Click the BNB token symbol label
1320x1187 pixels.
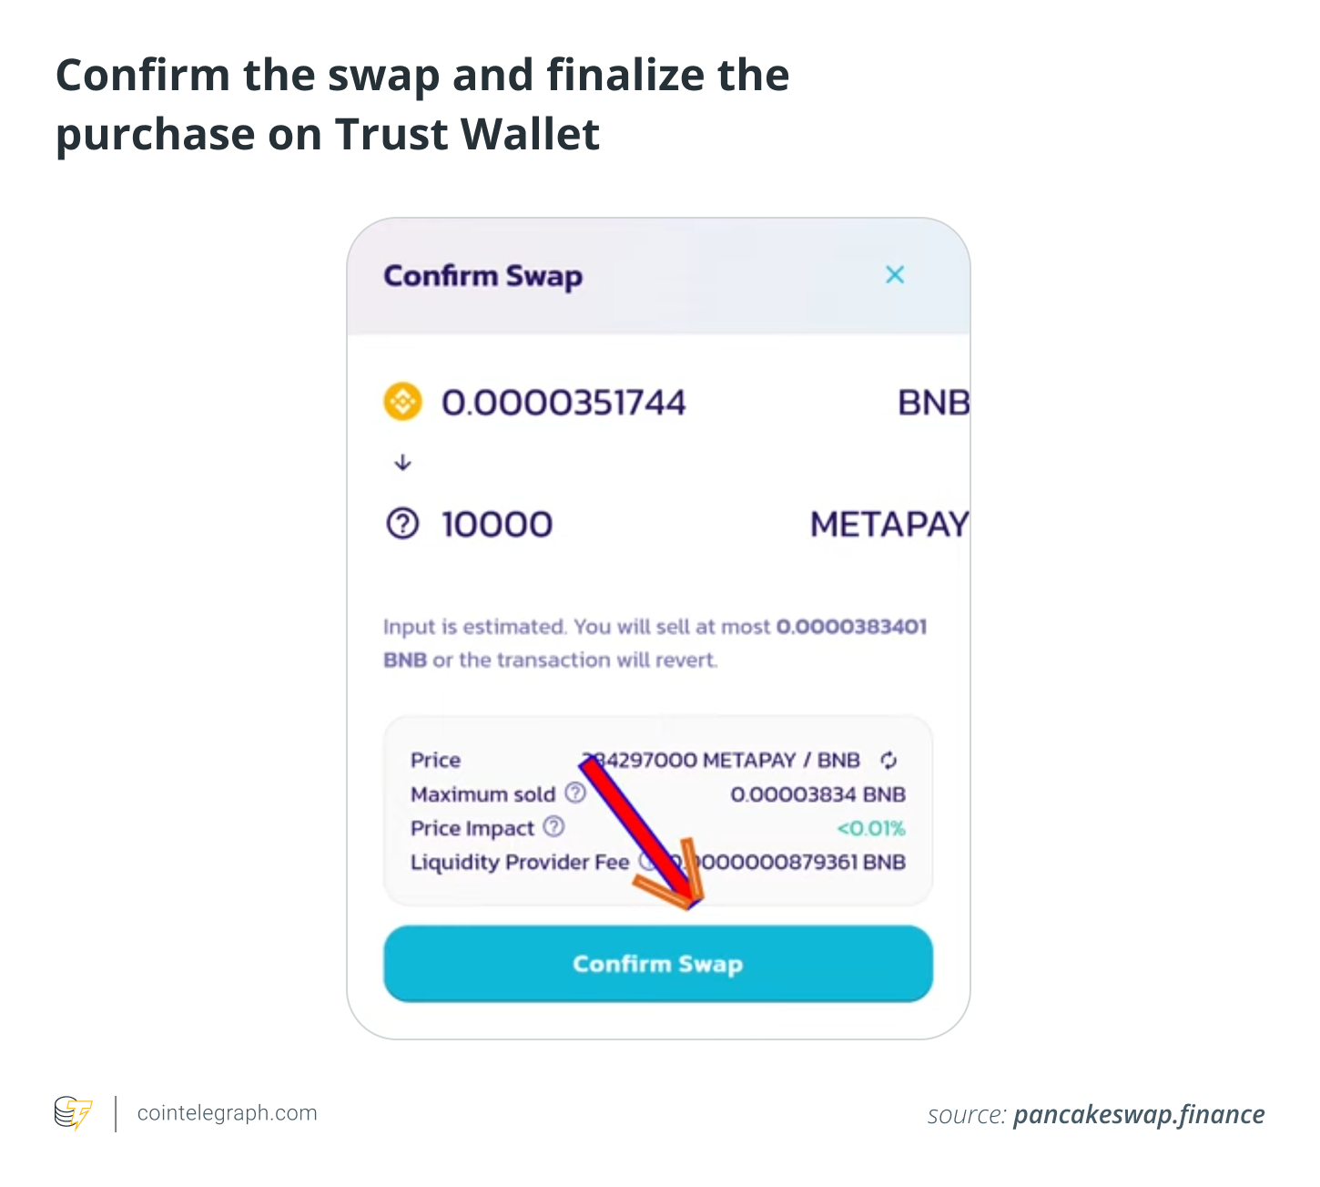pos(933,403)
